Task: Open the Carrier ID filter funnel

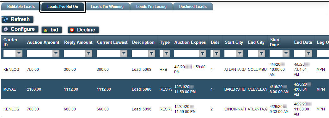Action: coord(19,54)
